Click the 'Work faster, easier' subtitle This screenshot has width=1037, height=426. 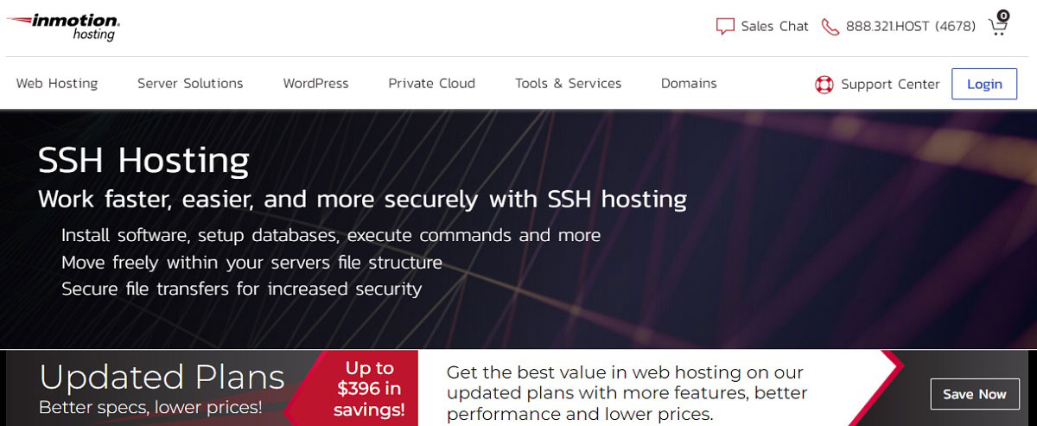click(x=363, y=200)
